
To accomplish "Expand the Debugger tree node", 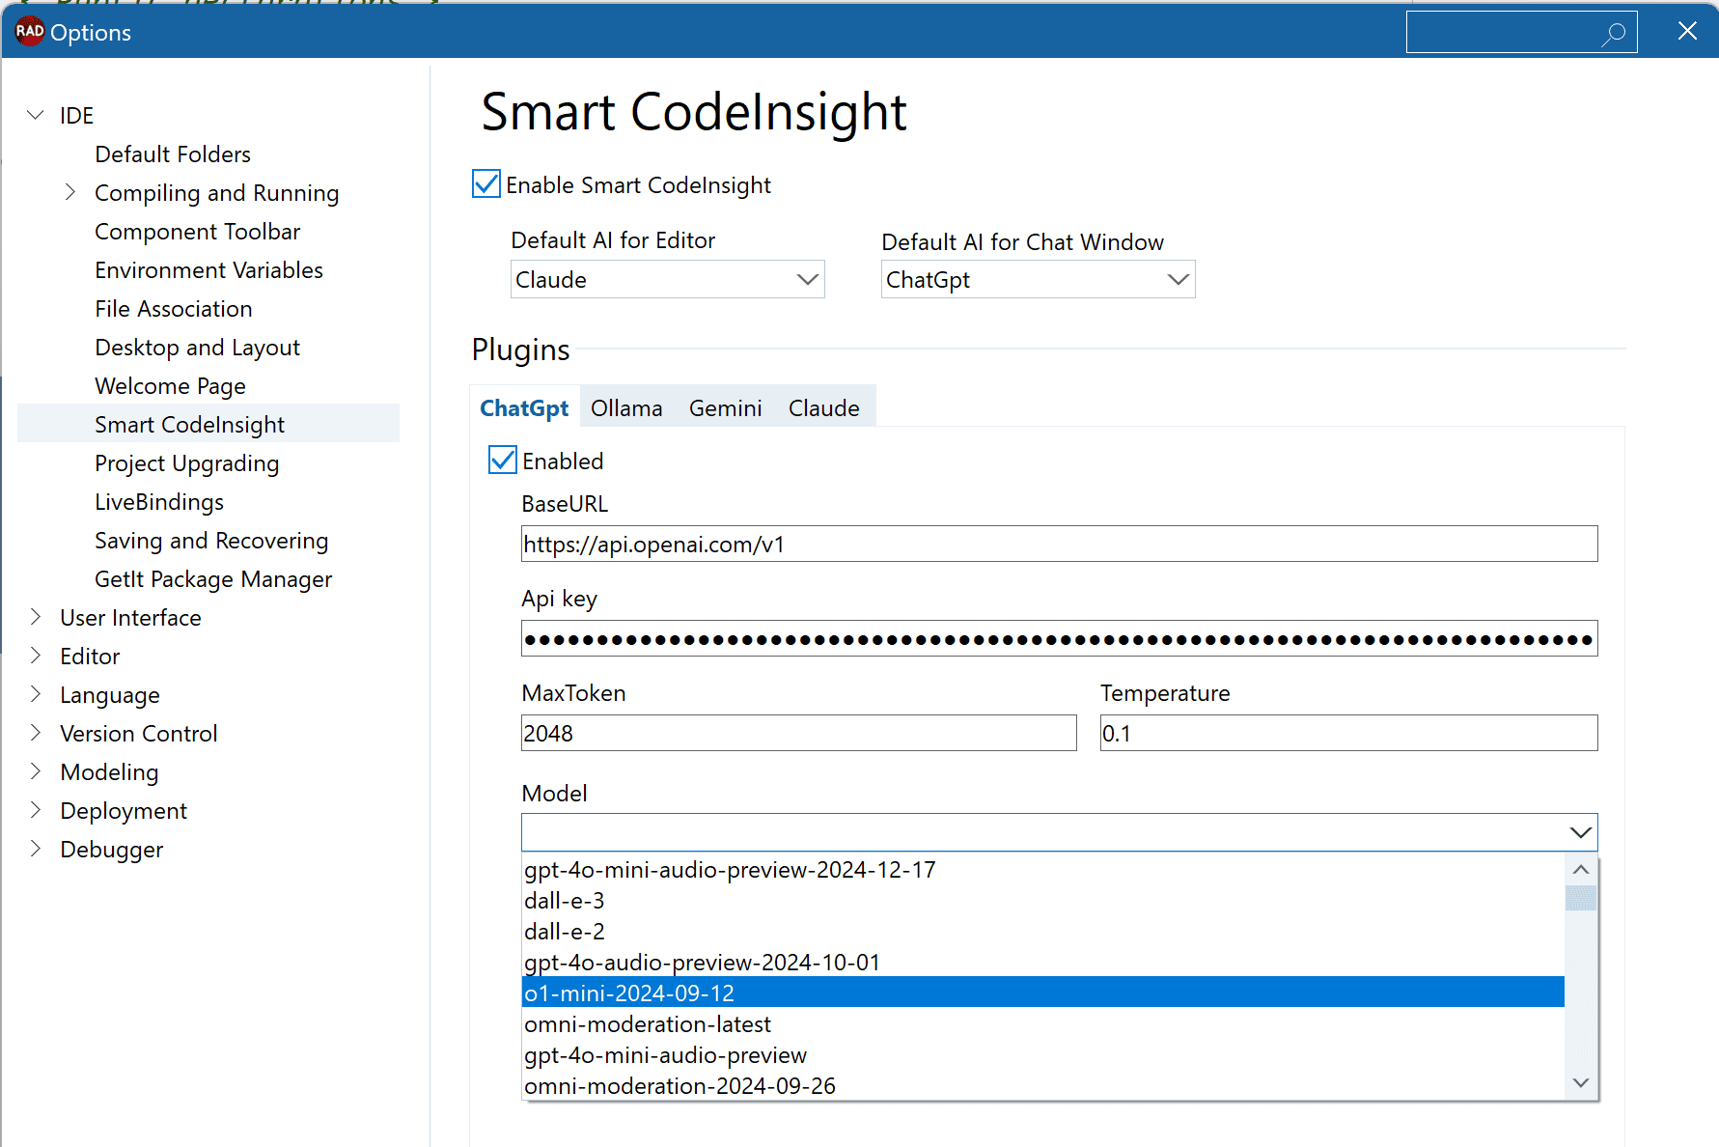I will (36, 849).
